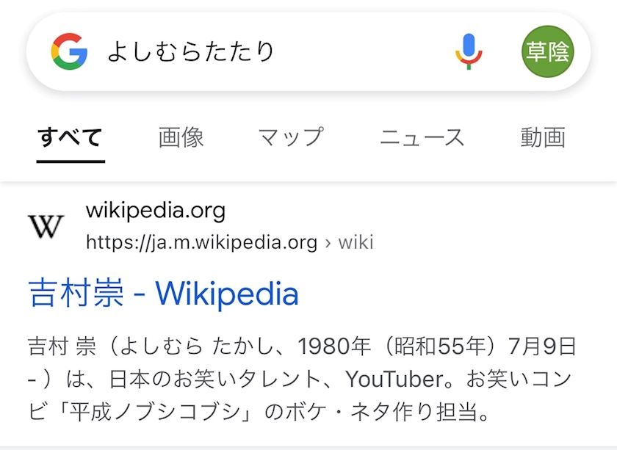
Task: Switch to the 画像 tab
Action: (181, 137)
